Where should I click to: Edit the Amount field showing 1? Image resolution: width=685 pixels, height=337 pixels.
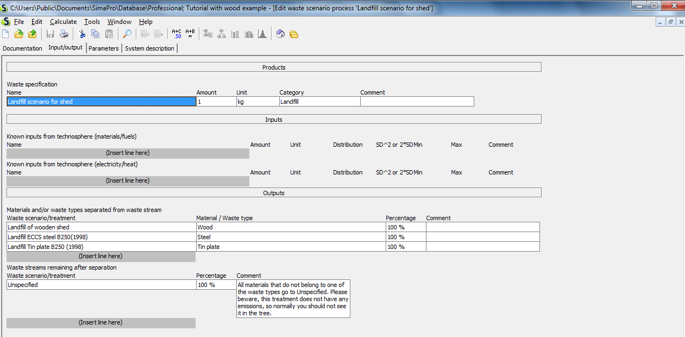[x=216, y=102]
